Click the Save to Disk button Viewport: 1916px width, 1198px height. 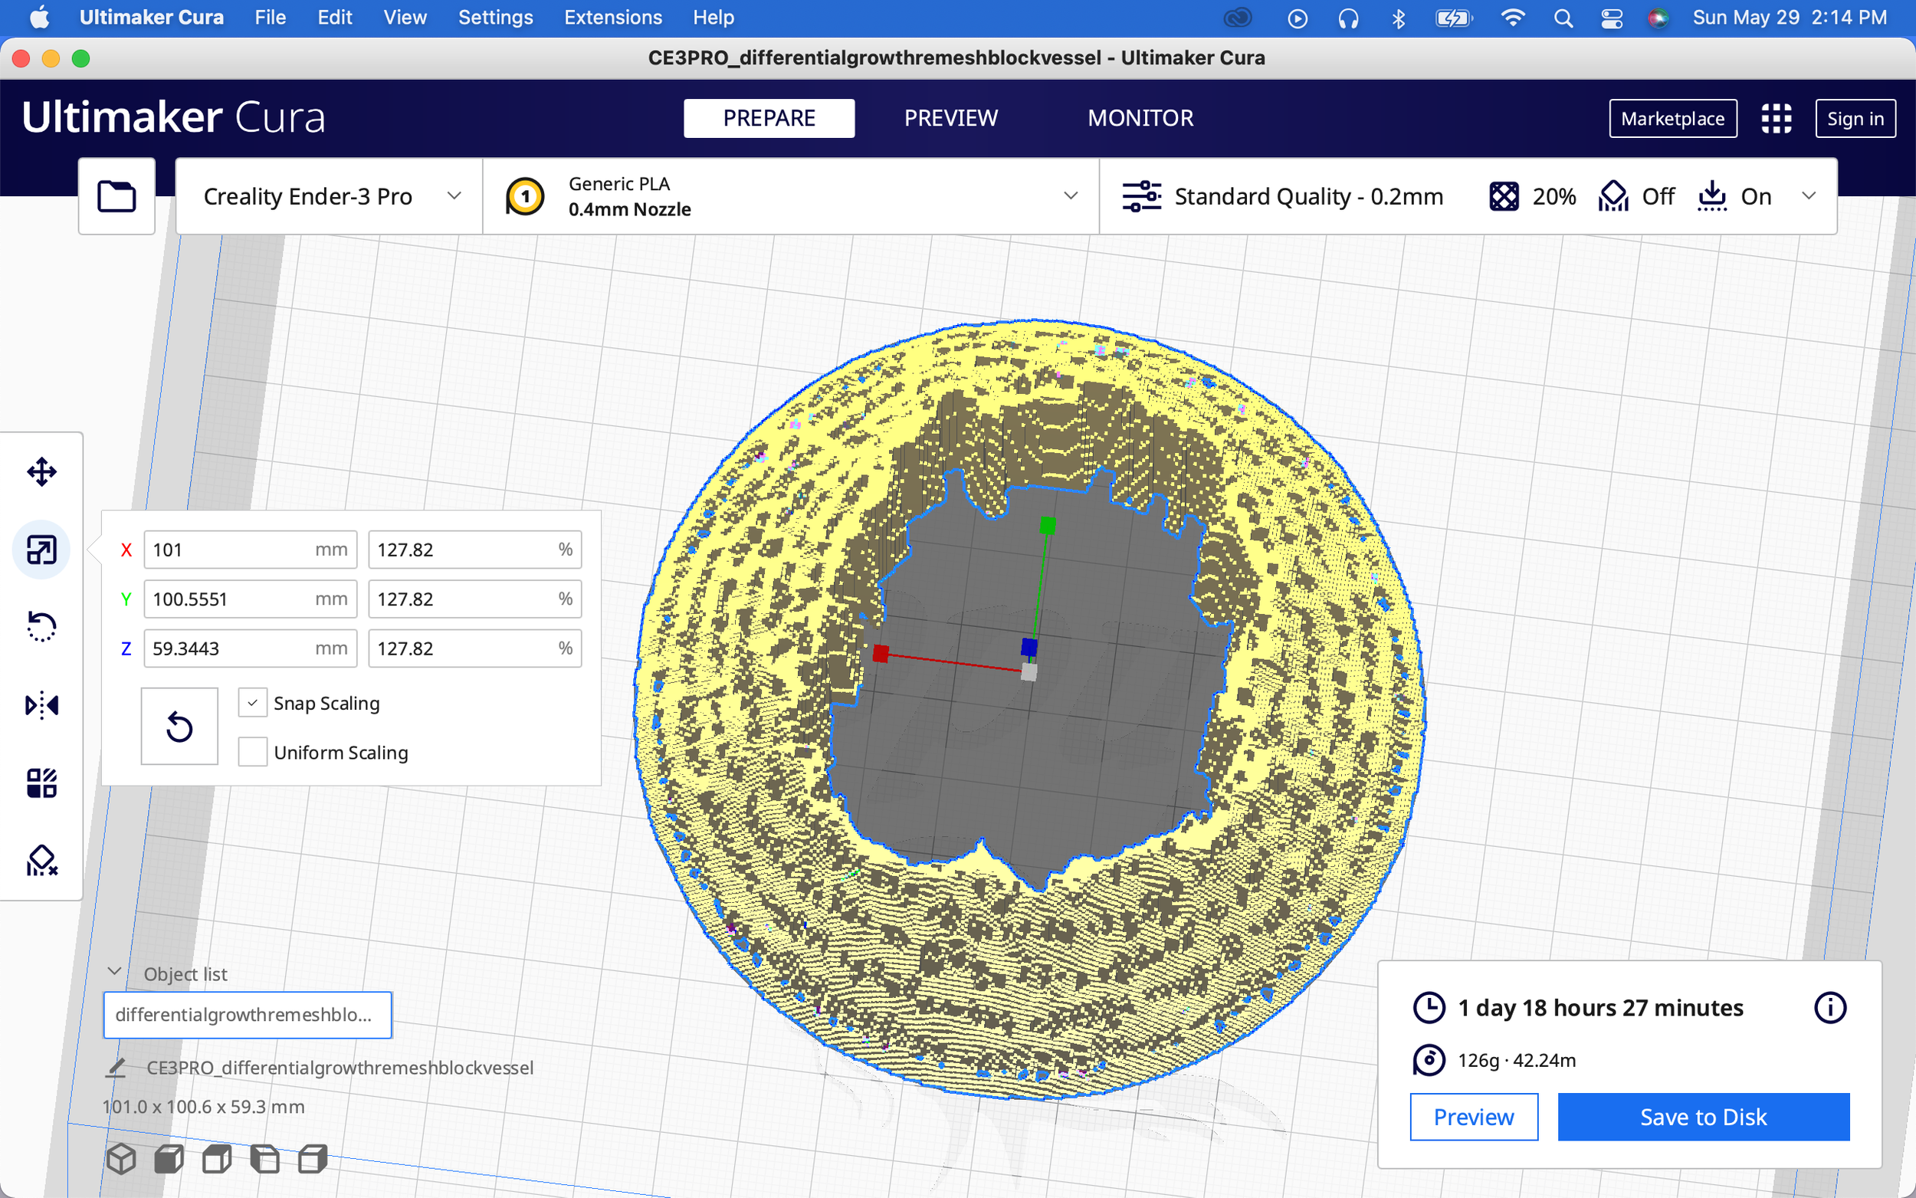pos(1703,1117)
